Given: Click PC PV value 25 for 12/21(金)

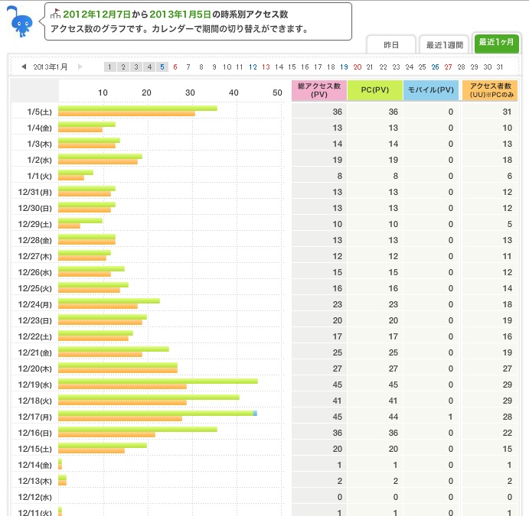Looking at the screenshot, I should pyautogui.click(x=393, y=352).
